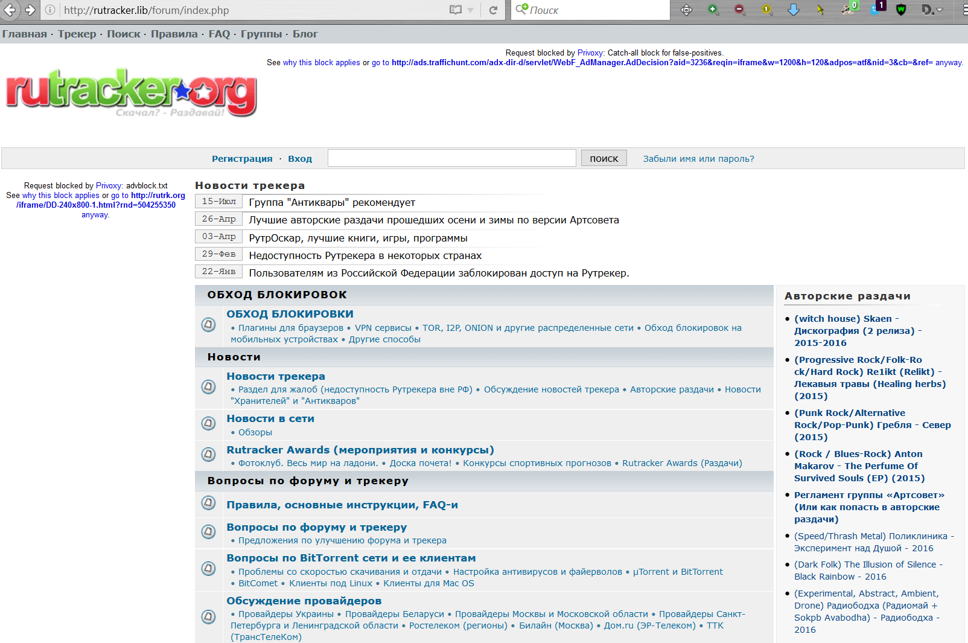The image size is (968, 643).
Task: Toggle reader view book icon
Action: click(x=456, y=10)
